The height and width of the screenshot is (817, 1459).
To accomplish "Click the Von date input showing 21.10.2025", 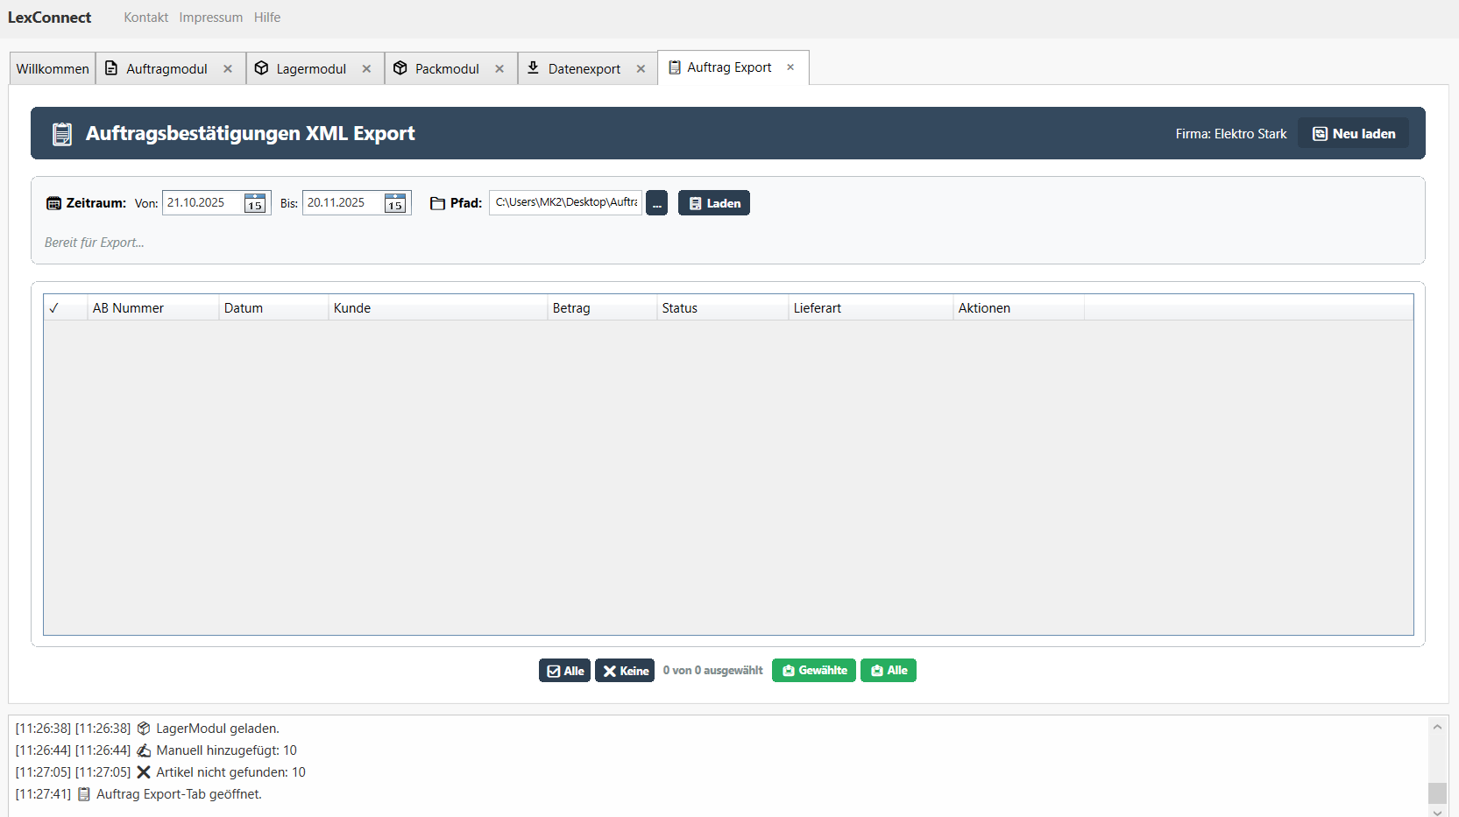I will [200, 202].
